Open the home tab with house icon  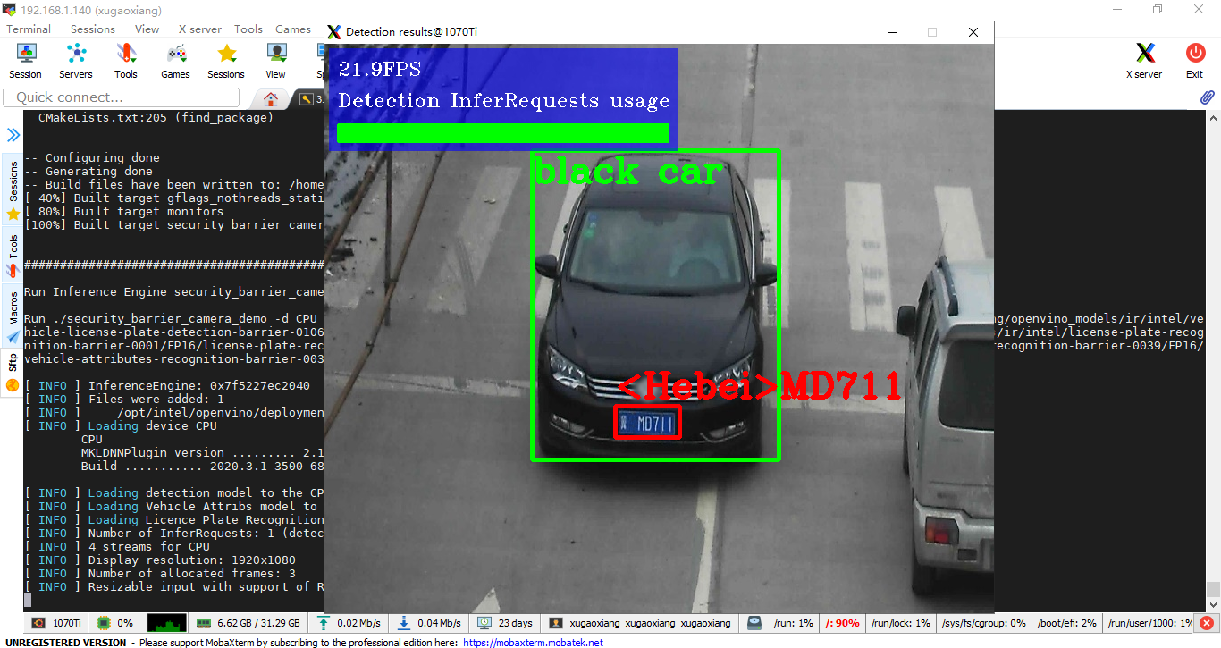(271, 98)
